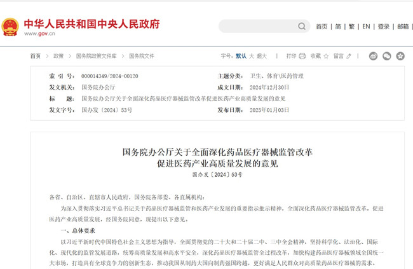Open the 邮箱 mailbox link
This screenshot has height=269, width=413.
click(x=403, y=27)
